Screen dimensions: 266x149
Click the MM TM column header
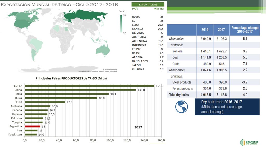[x=159, y=9]
